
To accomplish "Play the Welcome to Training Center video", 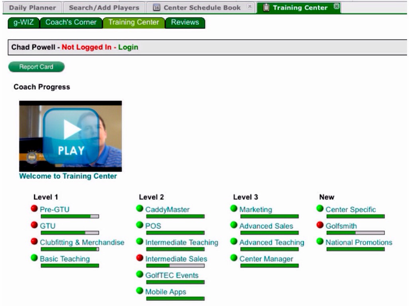I will 71,136.
